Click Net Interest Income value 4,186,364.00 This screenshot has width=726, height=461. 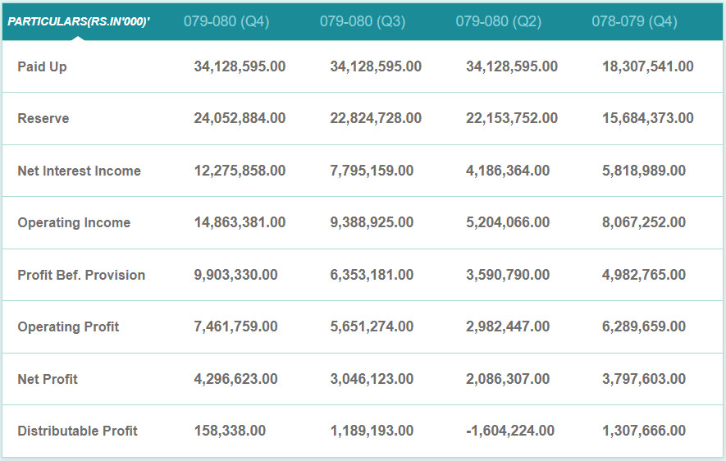(x=509, y=171)
